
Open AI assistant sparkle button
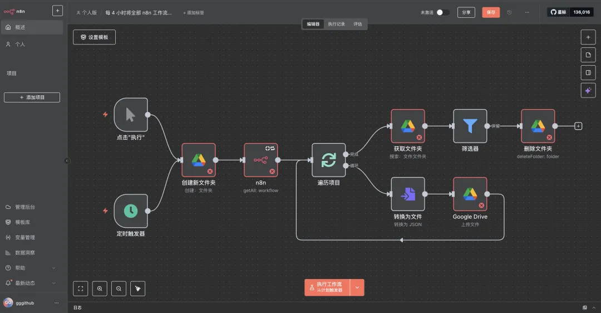click(x=588, y=91)
